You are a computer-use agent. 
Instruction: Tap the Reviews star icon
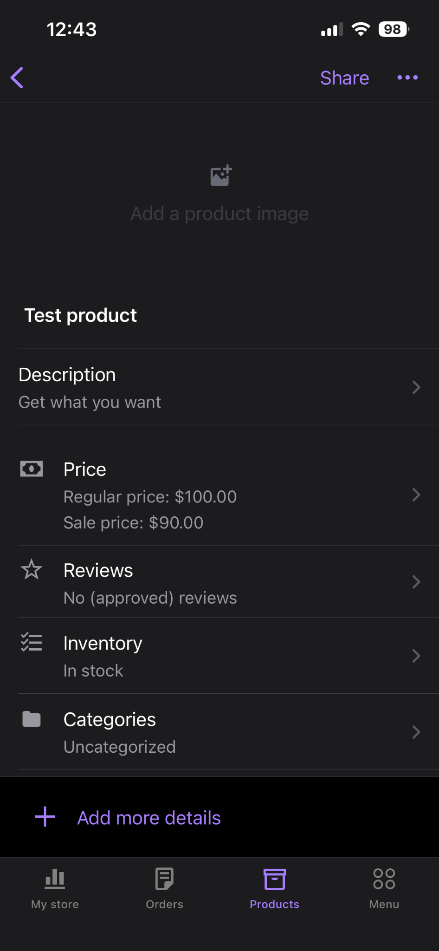click(x=32, y=570)
